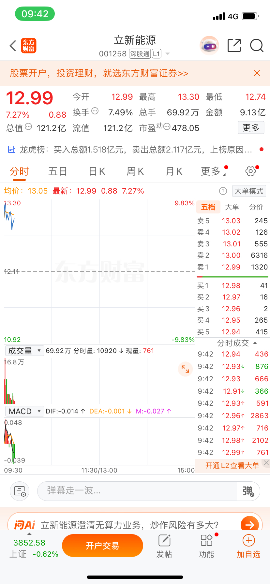Share the stock page via export icon
The height and width of the screenshot is (584, 270).
point(234,46)
